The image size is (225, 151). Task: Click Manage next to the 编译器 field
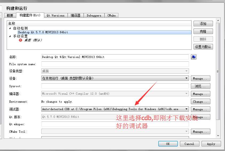(200, 94)
